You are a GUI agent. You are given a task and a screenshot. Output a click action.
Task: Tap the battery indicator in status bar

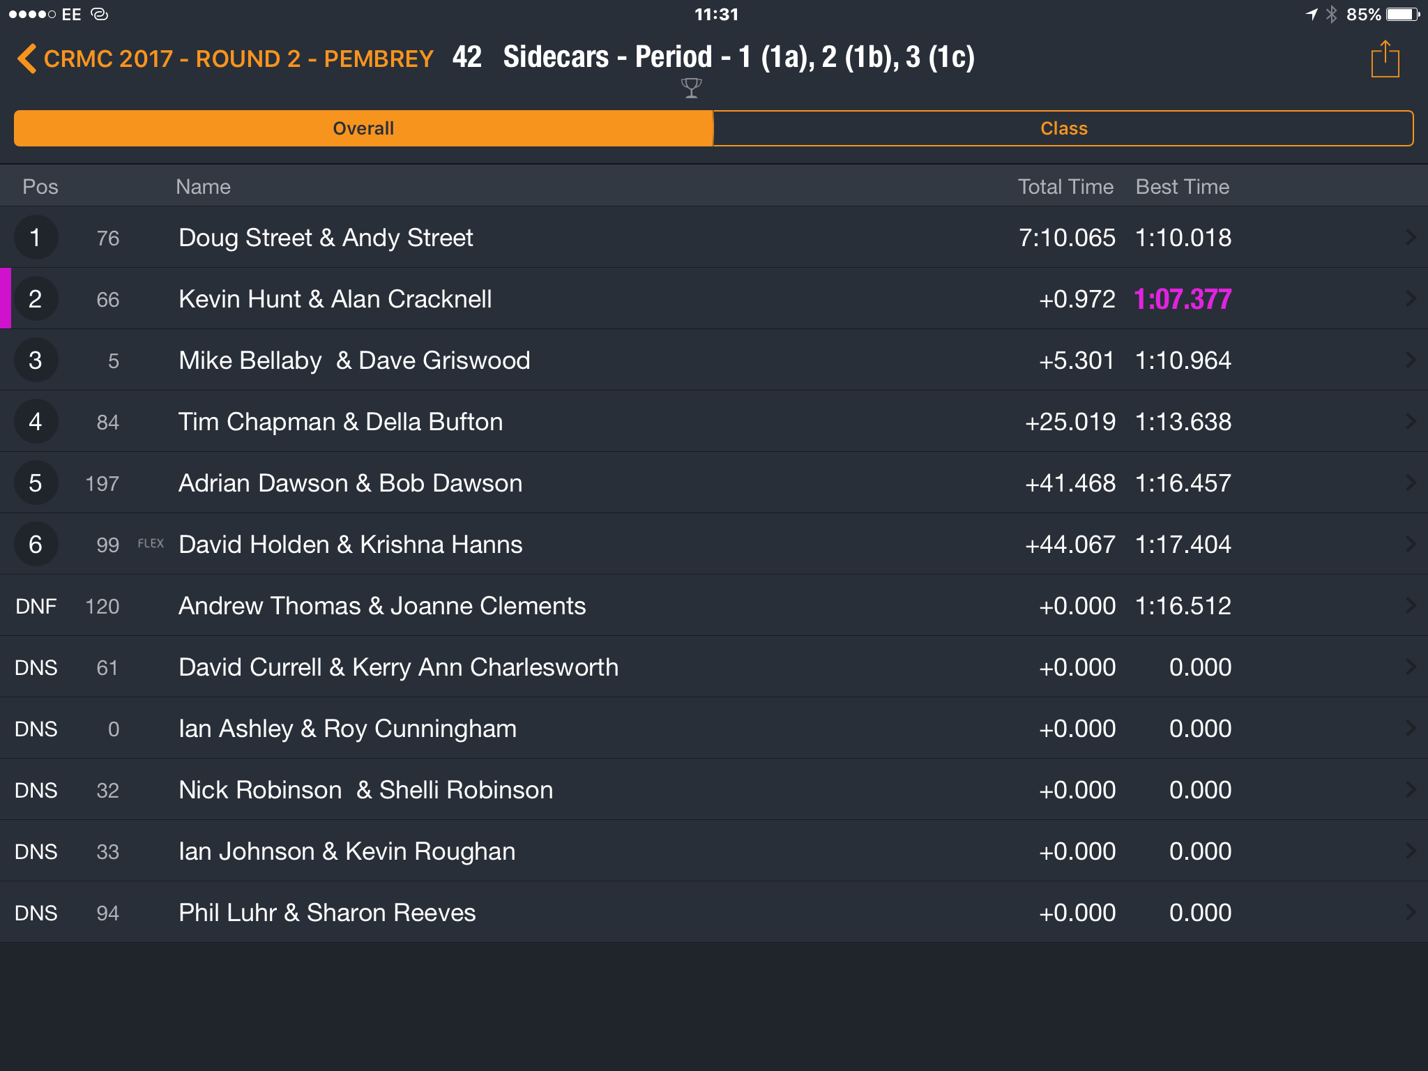point(1402,14)
